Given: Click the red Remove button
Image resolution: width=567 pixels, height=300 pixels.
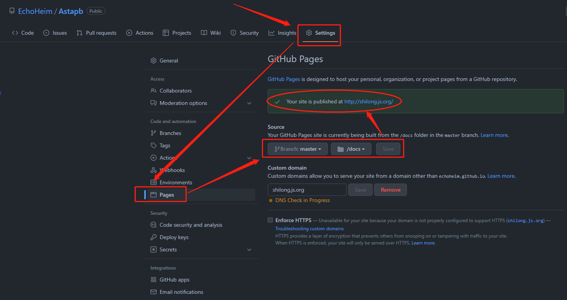Looking at the screenshot, I should (x=390, y=190).
